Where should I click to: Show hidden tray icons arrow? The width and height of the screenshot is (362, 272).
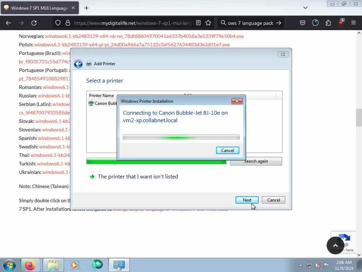(300, 266)
